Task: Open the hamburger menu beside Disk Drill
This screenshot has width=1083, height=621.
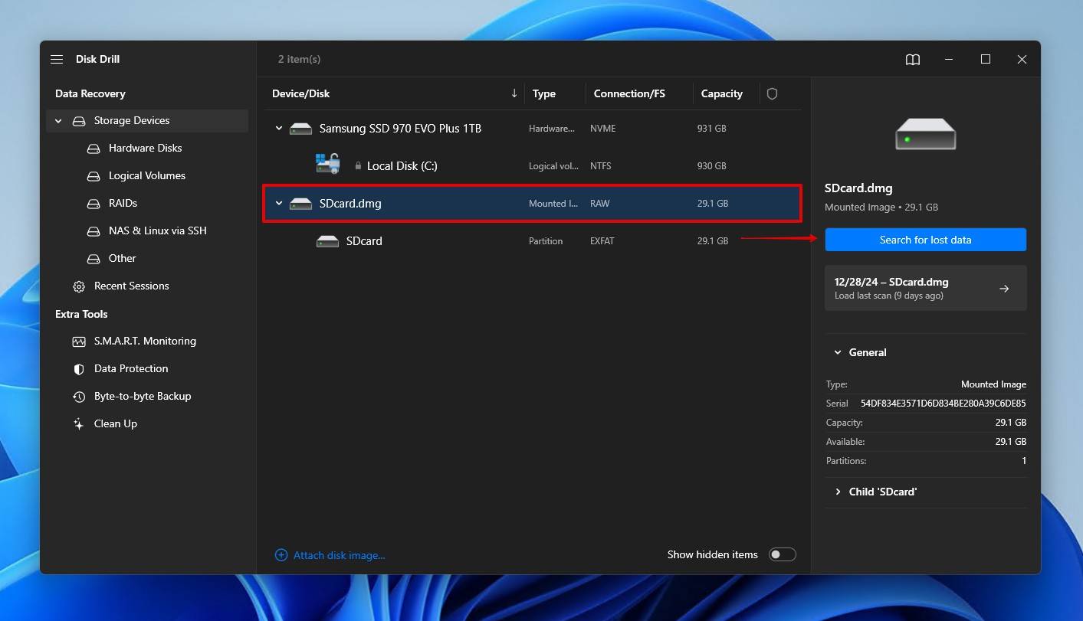Action: click(57, 59)
